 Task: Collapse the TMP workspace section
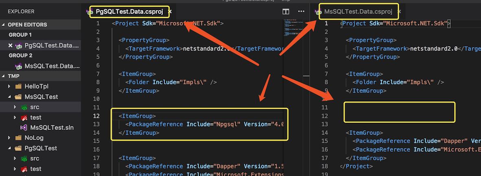click(4, 76)
